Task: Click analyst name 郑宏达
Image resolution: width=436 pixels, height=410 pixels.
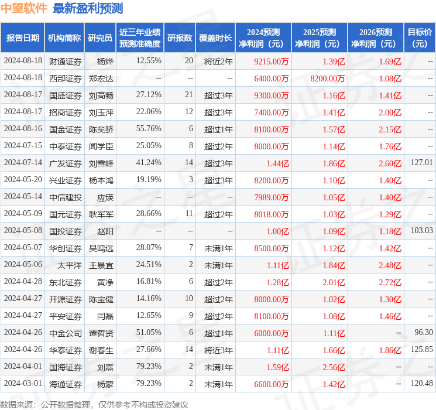Action: tap(101, 78)
